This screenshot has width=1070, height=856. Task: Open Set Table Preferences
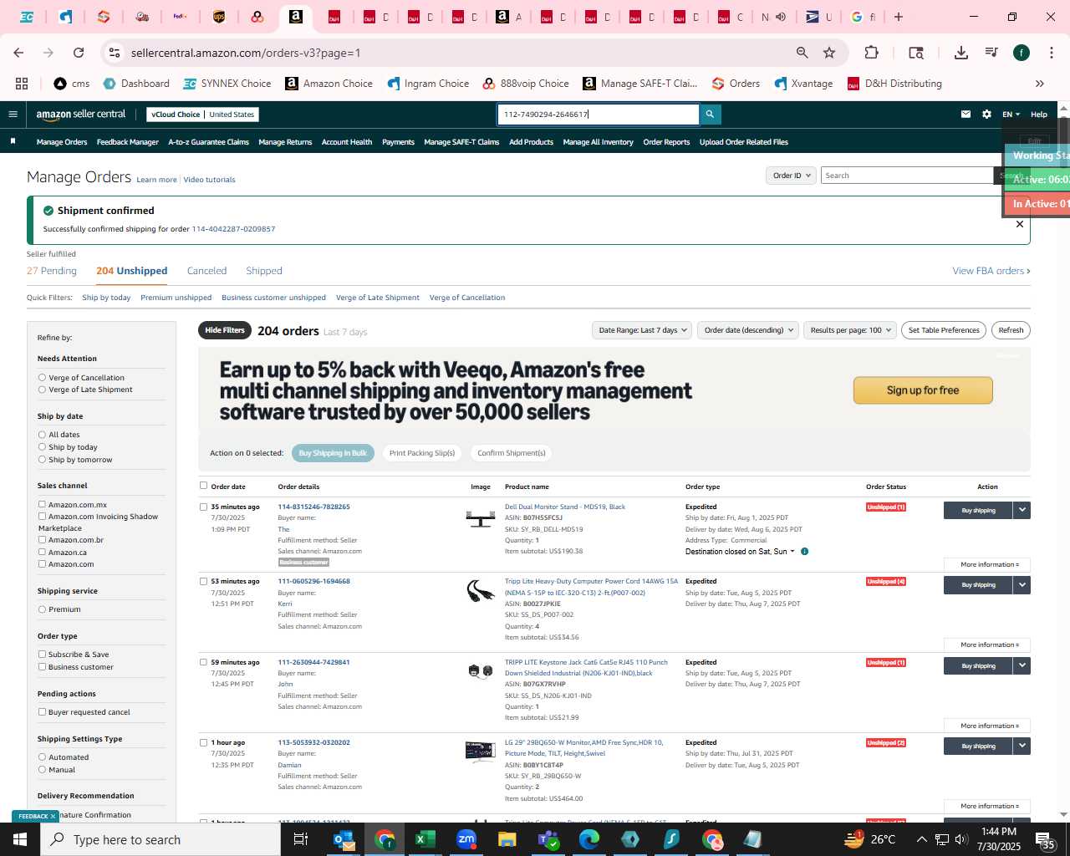click(x=944, y=330)
